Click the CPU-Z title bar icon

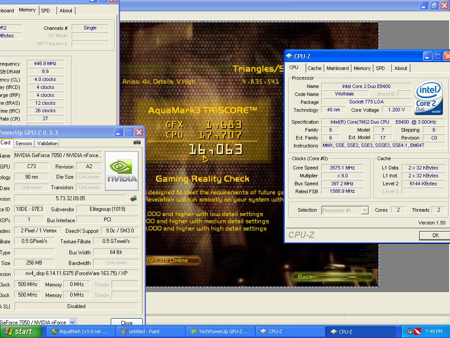(289, 56)
